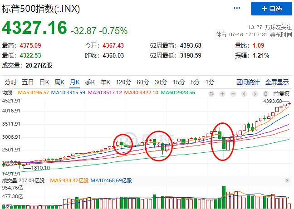Move chart left with left arrow icon
The width and height of the screenshot is (294, 209).
pos(244,94)
